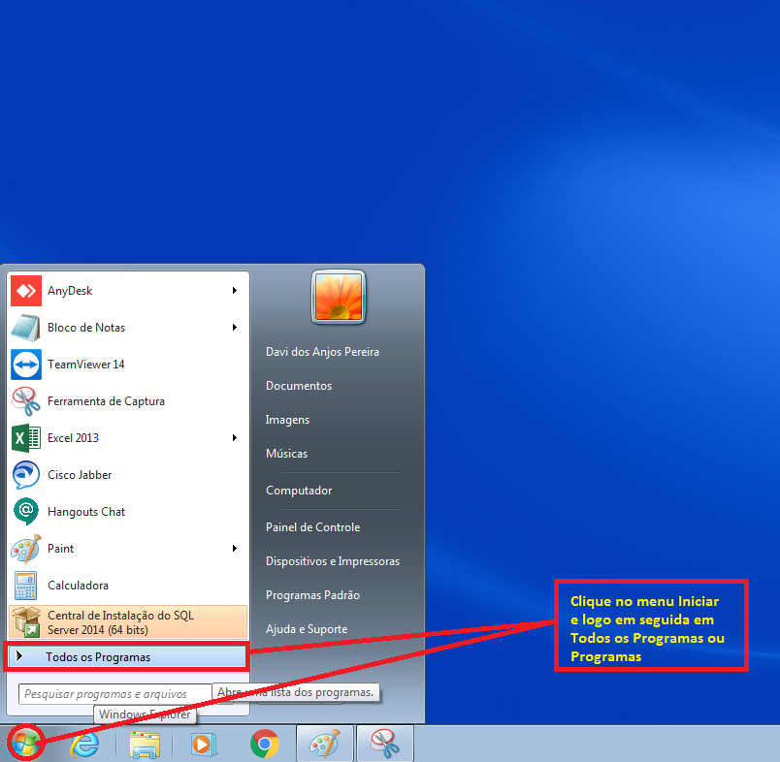Screen dimensions: 780x762
Task: Click the Ferramenta de Captura label
Action: [x=106, y=401]
